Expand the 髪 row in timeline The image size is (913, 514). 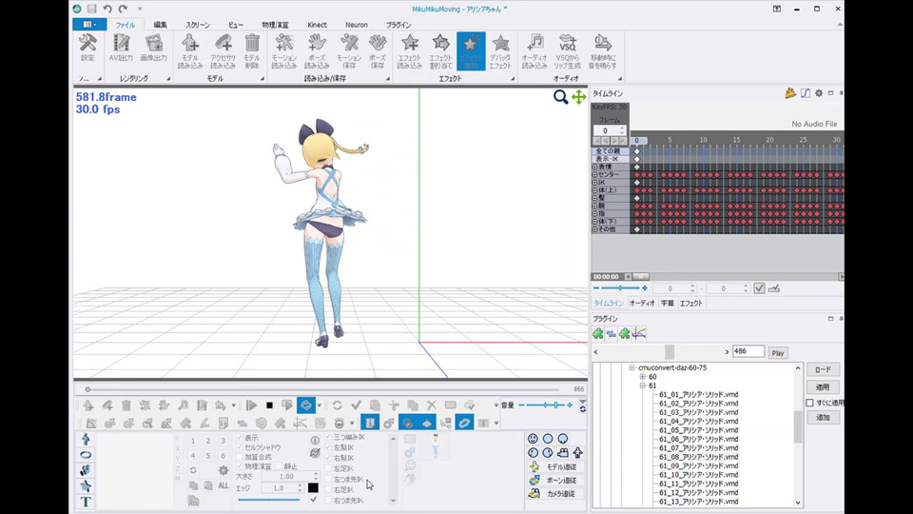595,198
